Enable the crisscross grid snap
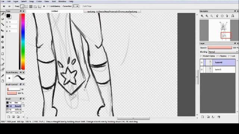Screen dimensions: 239x134 [31, 6]
